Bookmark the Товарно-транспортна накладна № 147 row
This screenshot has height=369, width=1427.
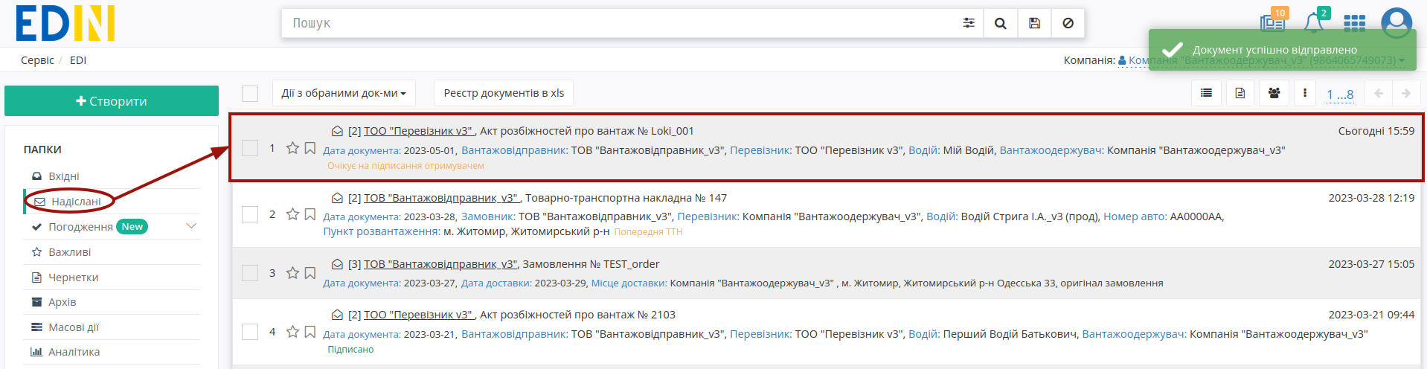pos(310,214)
